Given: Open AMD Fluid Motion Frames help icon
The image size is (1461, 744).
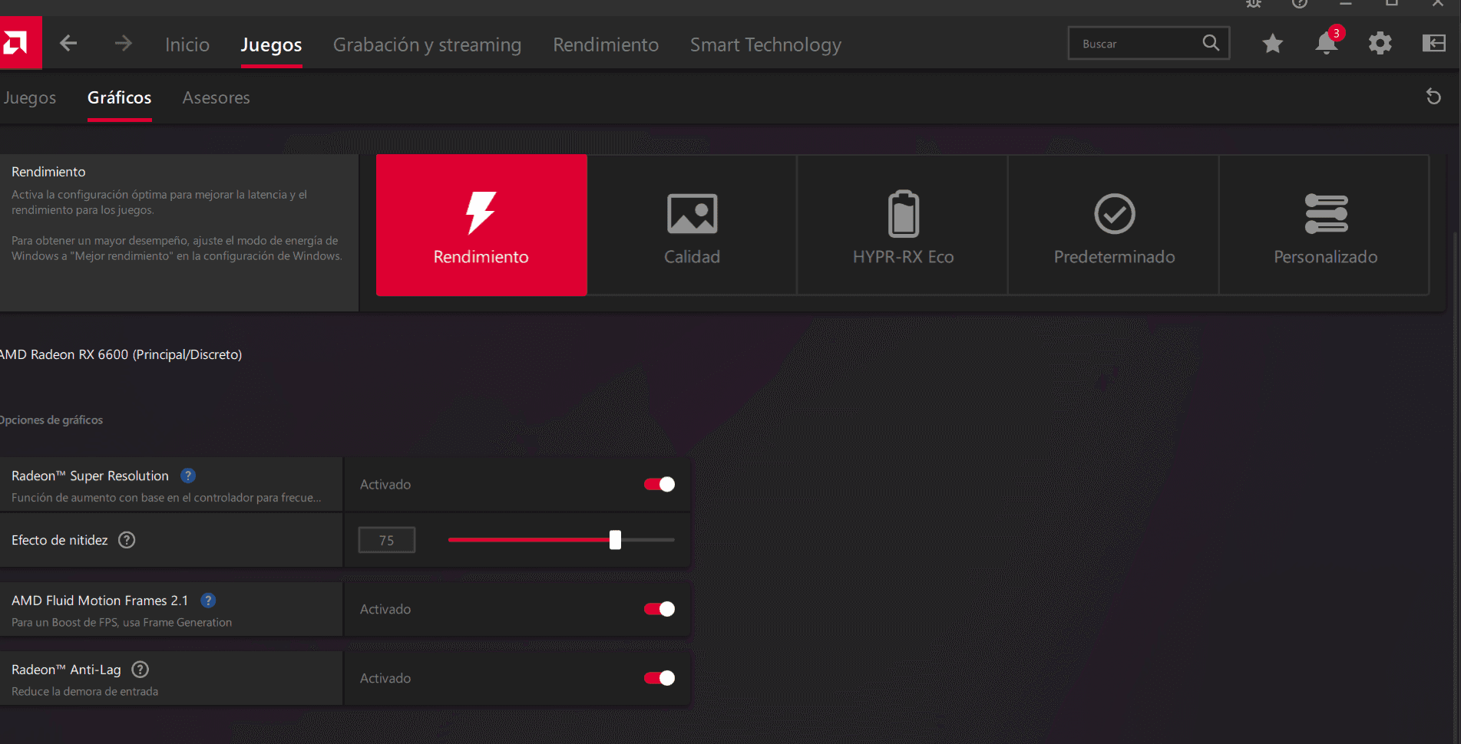Looking at the screenshot, I should pyautogui.click(x=208, y=601).
